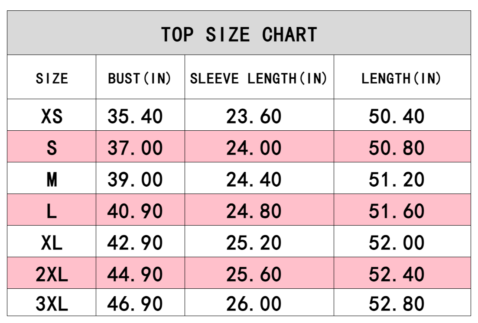Click the TOP SIZE CHART title

239,34
